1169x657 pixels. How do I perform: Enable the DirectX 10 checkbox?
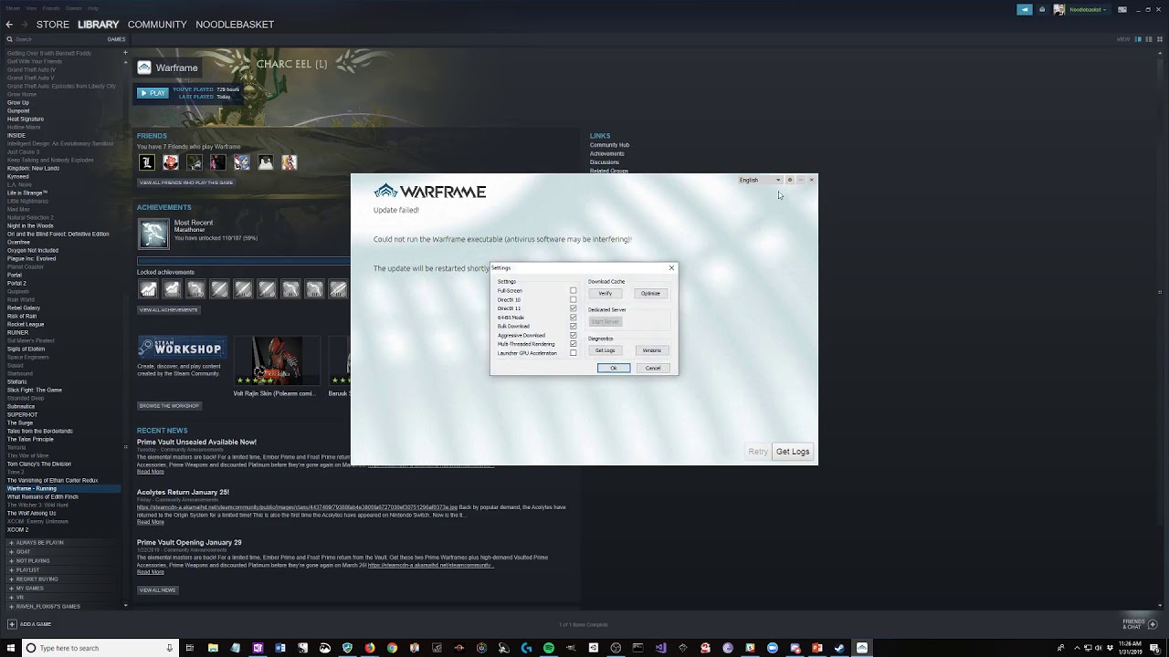click(x=574, y=299)
